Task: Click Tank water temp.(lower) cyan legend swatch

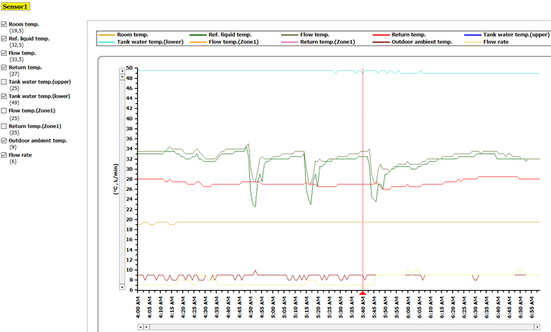Action: (107, 42)
